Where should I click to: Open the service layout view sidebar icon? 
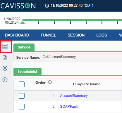click(x=5, y=46)
